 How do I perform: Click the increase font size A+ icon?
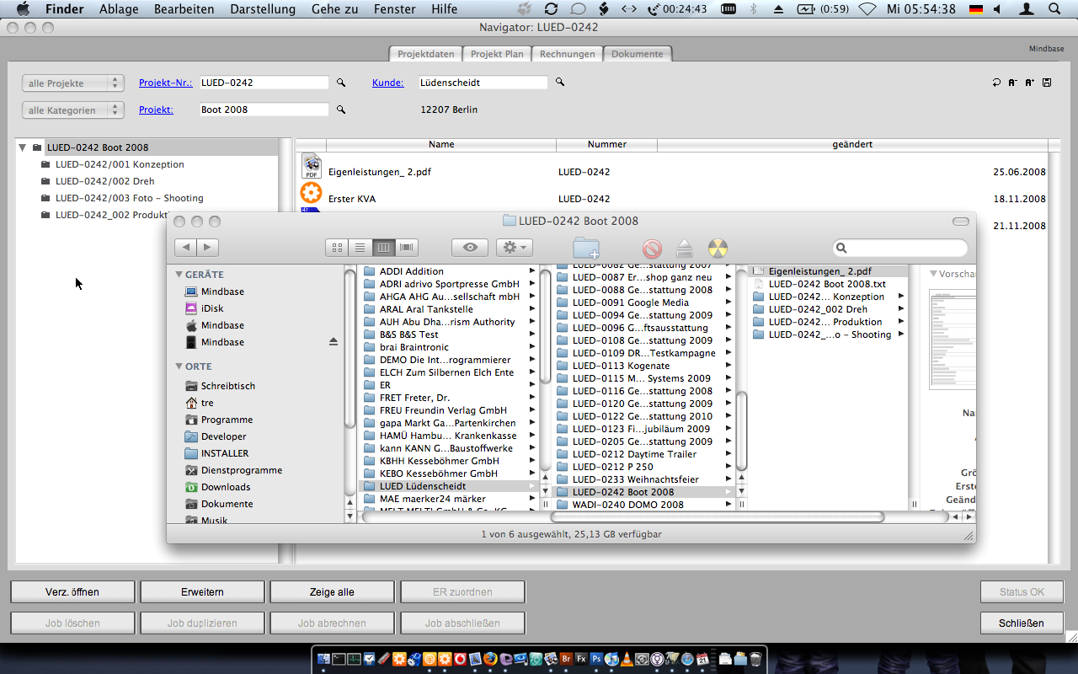point(1030,83)
